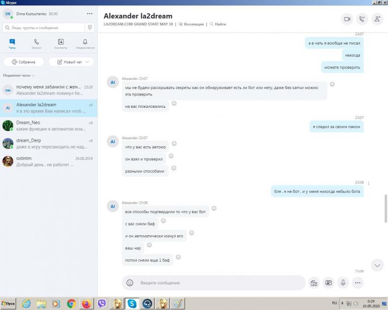388x310 pixels.
Task: Open the dial pad next to search
Action: tap(90, 28)
